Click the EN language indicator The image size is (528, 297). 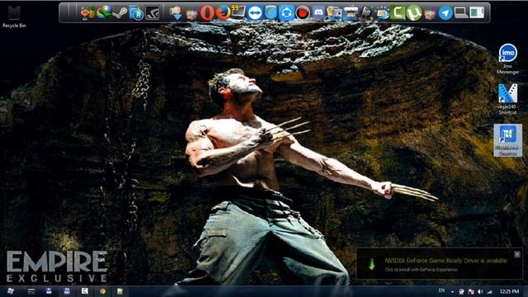441,290
